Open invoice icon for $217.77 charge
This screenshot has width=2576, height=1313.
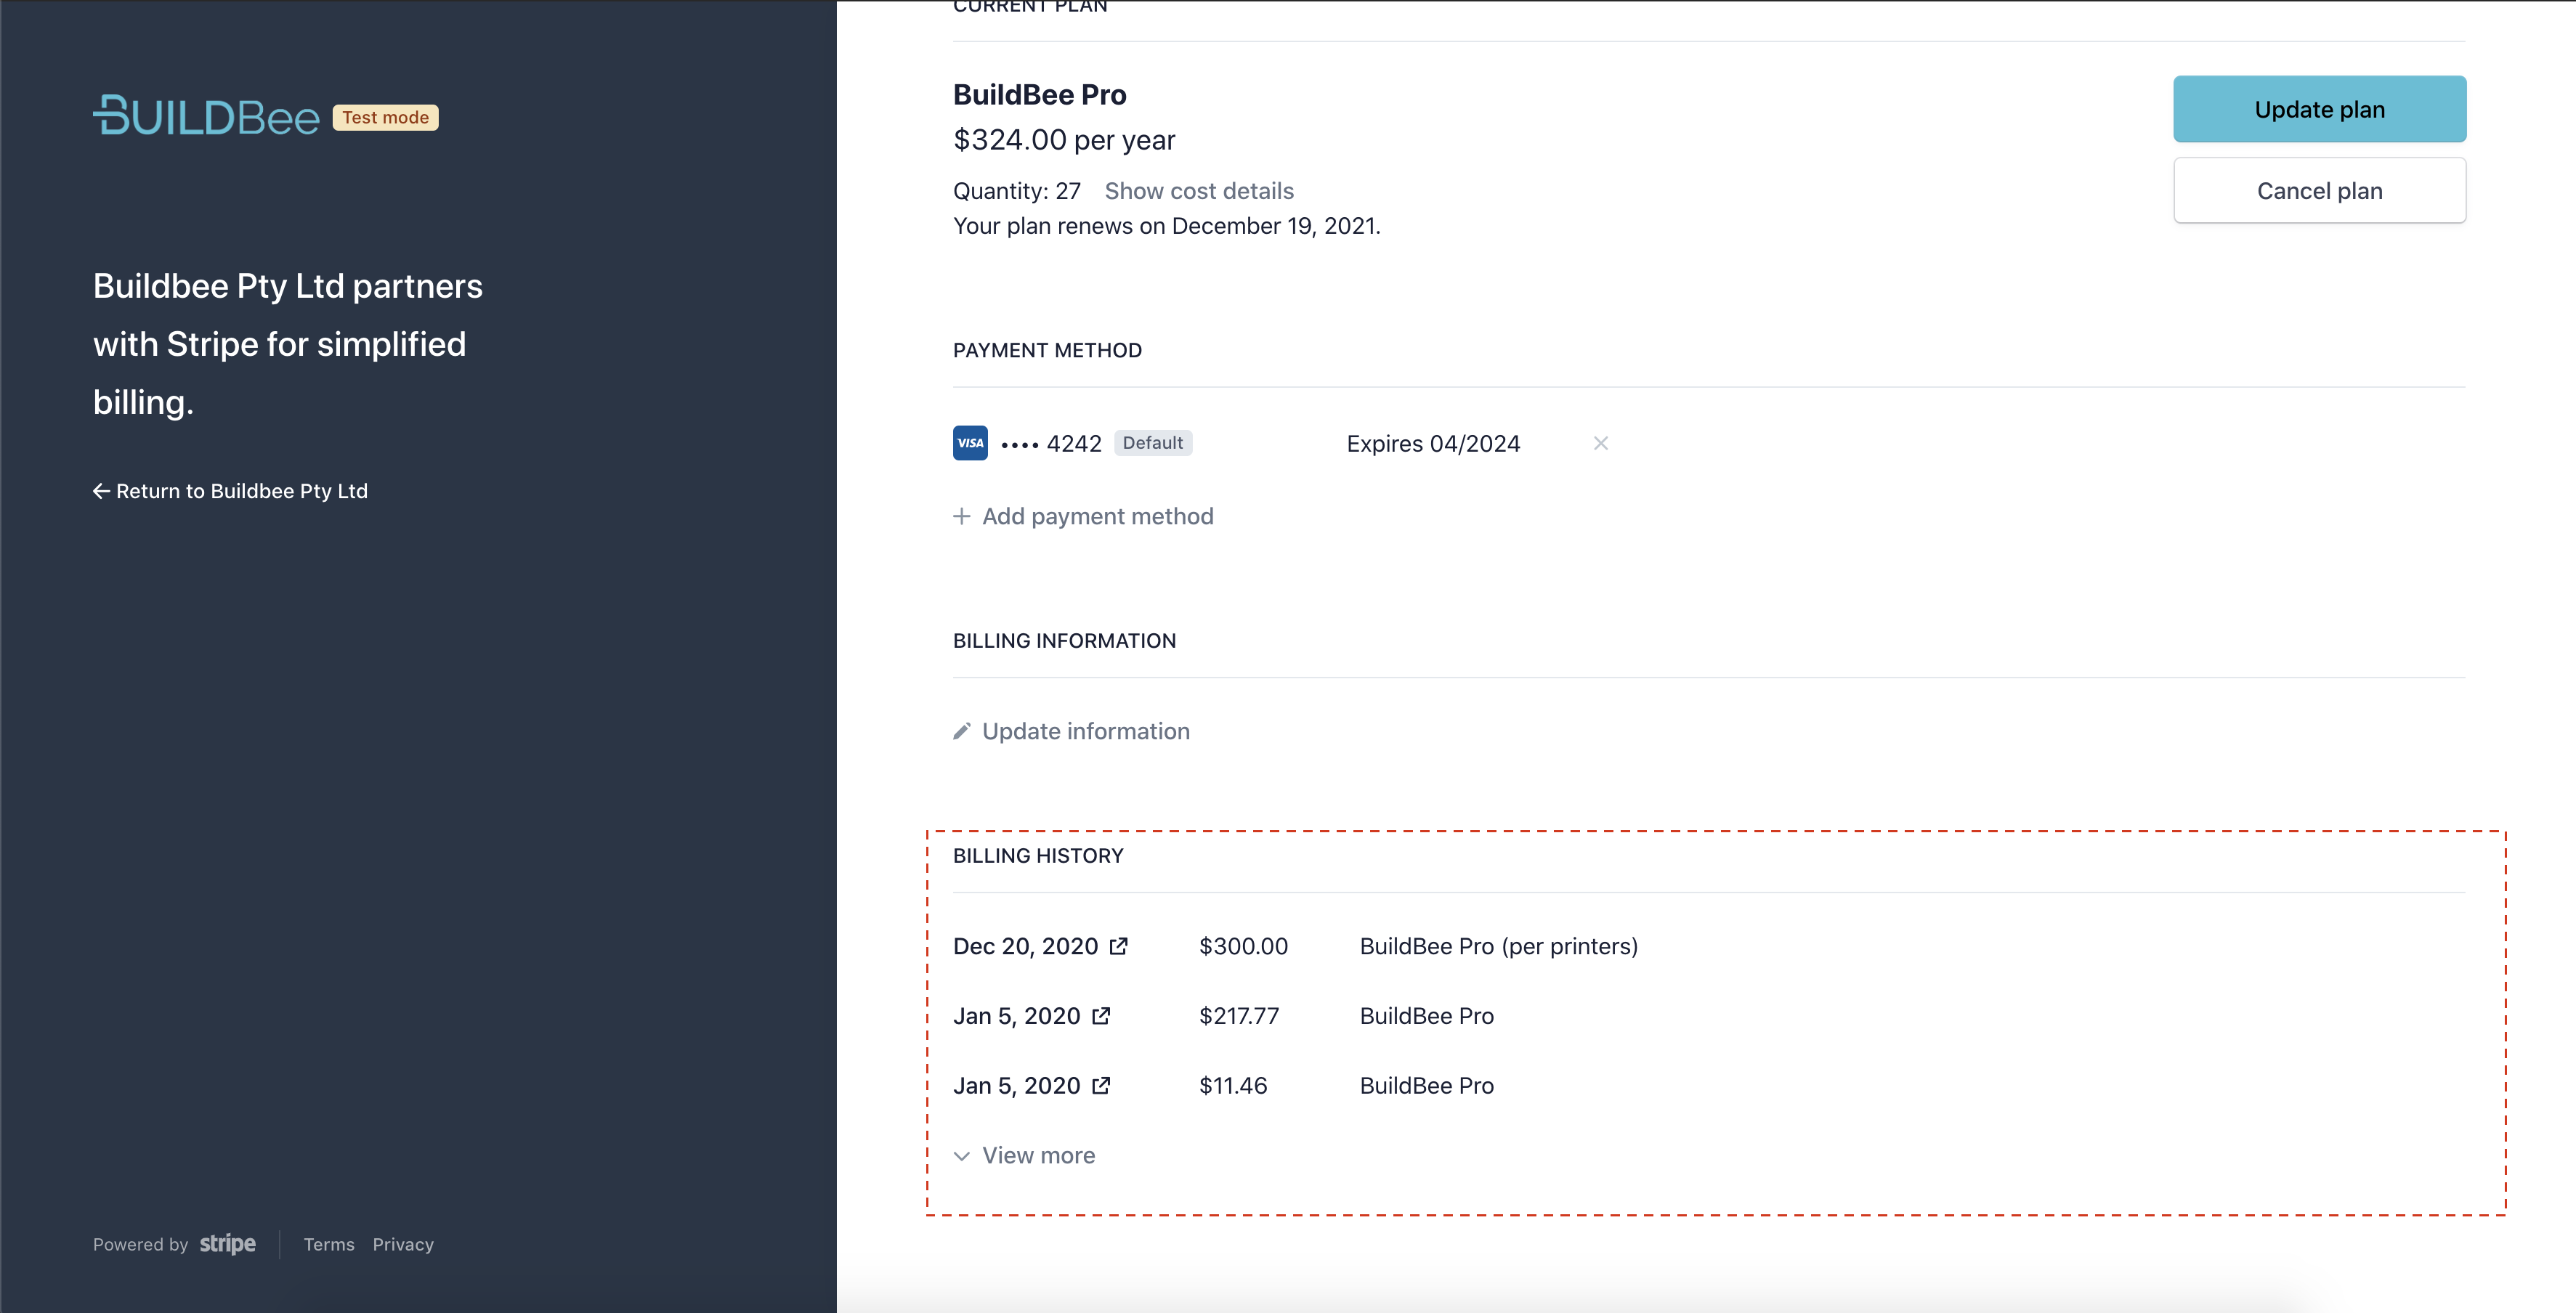pos(1100,1016)
